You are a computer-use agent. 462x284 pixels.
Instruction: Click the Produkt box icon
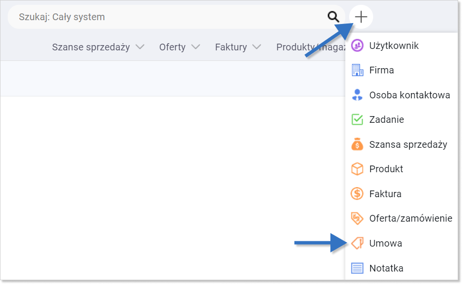tap(357, 169)
